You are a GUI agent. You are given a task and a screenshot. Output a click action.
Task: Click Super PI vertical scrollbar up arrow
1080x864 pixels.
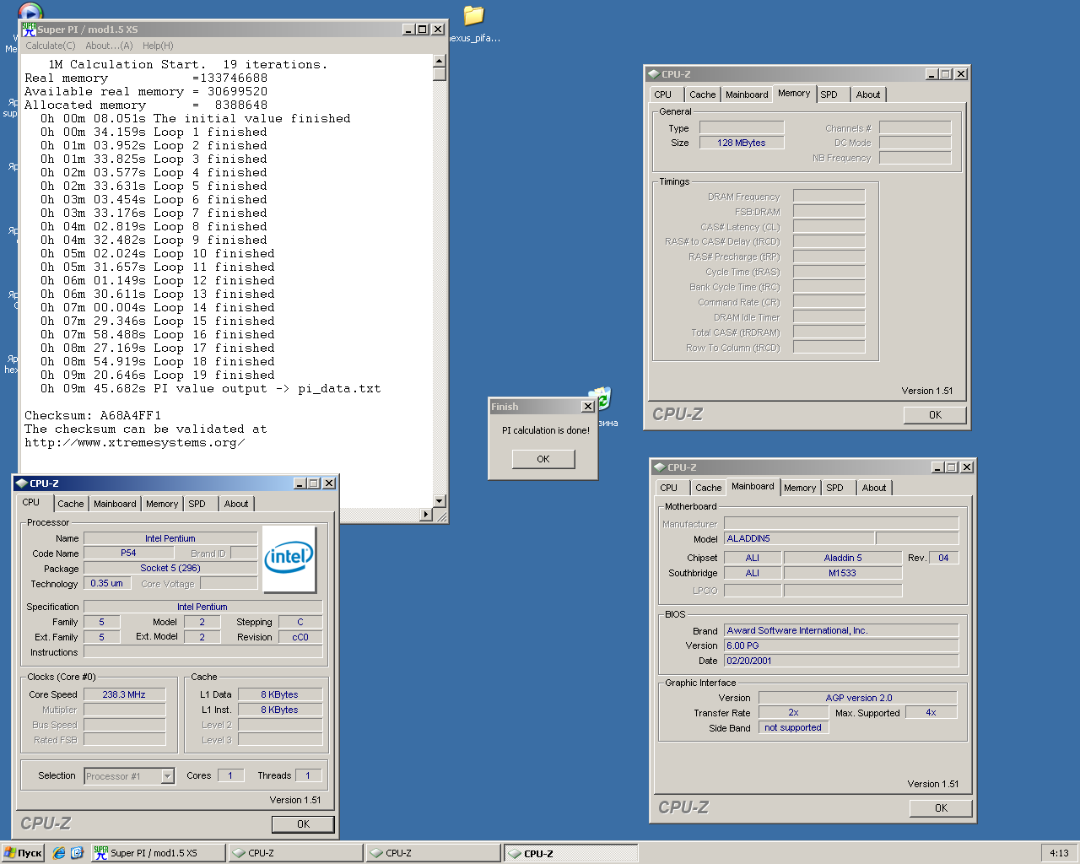[x=439, y=61]
